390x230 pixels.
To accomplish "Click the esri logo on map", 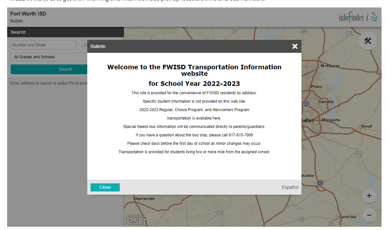I will [x=136, y=220].
